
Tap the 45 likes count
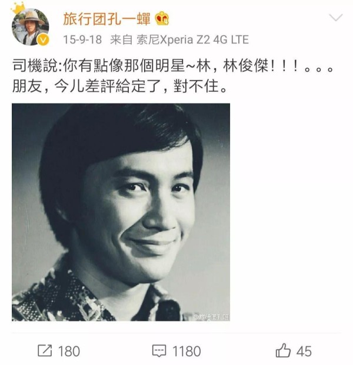click(x=304, y=351)
